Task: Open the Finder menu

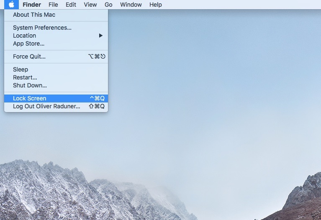Action: 32,5
